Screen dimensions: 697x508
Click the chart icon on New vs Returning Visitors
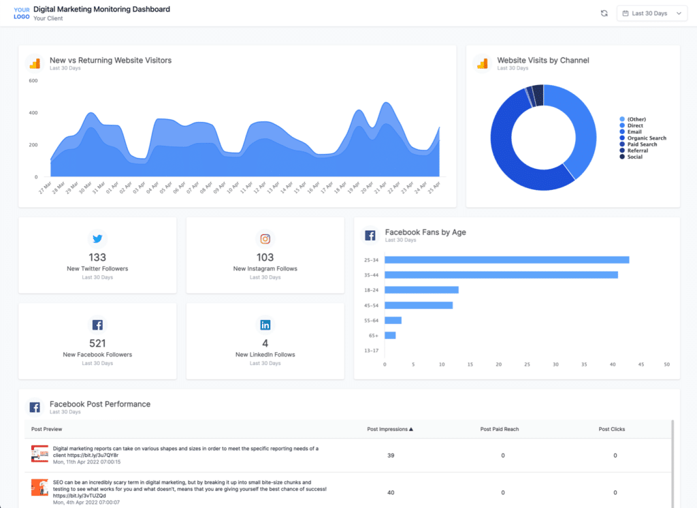[x=35, y=63]
